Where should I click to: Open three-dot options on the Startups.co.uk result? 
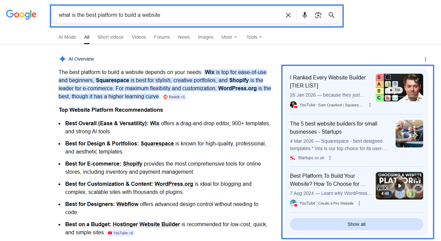pyautogui.click(x=330, y=158)
